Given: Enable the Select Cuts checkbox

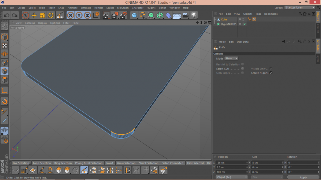Looking at the screenshot, I should (242, 69).
